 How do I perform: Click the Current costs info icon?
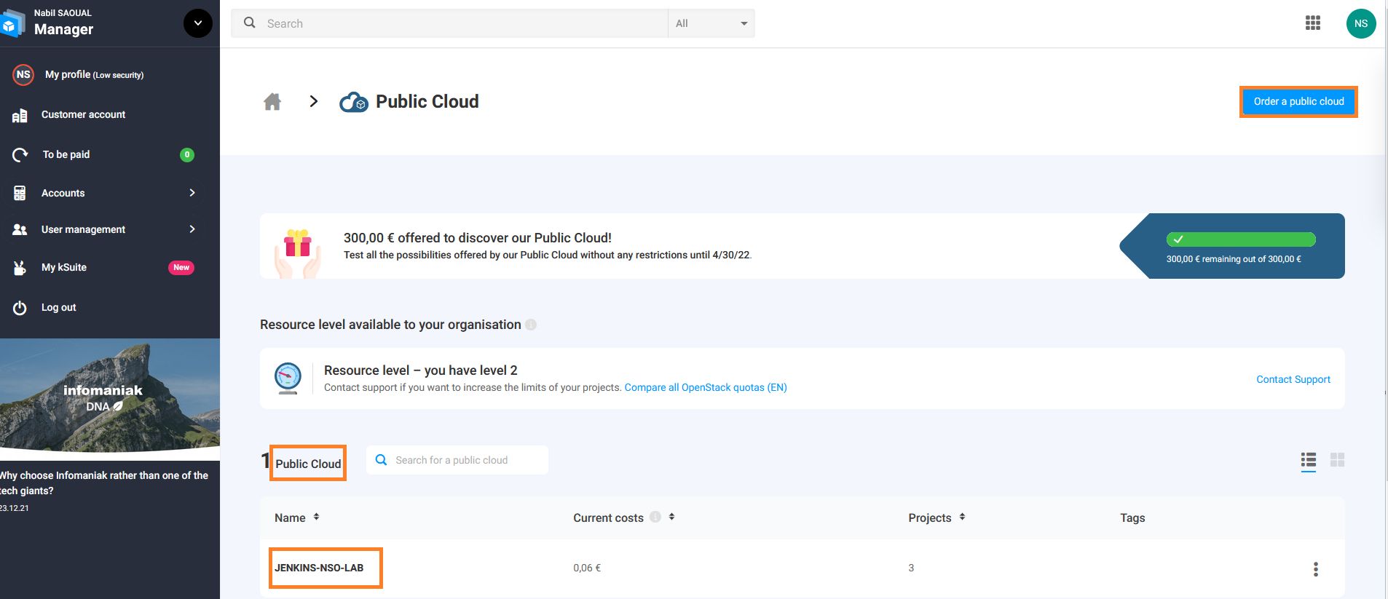tap(655, 517)
